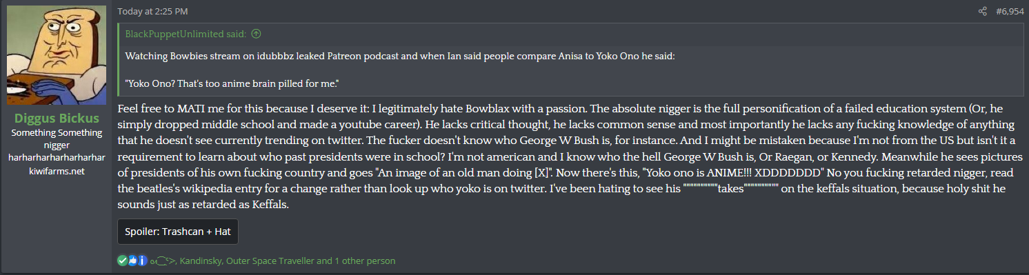Open the Diggus Bickus profile username
The image size is (1029, 275).
pyautogui.click(x=57, y=119)
